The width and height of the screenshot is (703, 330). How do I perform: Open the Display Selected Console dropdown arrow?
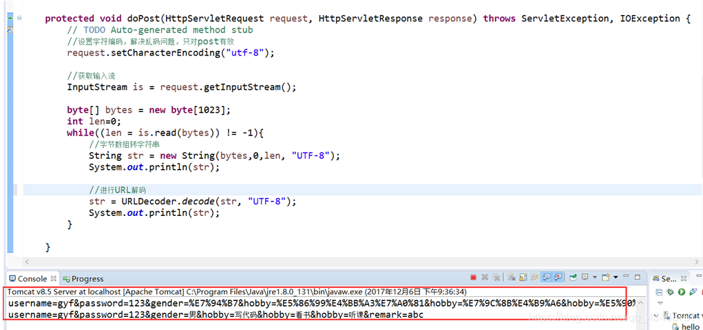tap(594, 276)
